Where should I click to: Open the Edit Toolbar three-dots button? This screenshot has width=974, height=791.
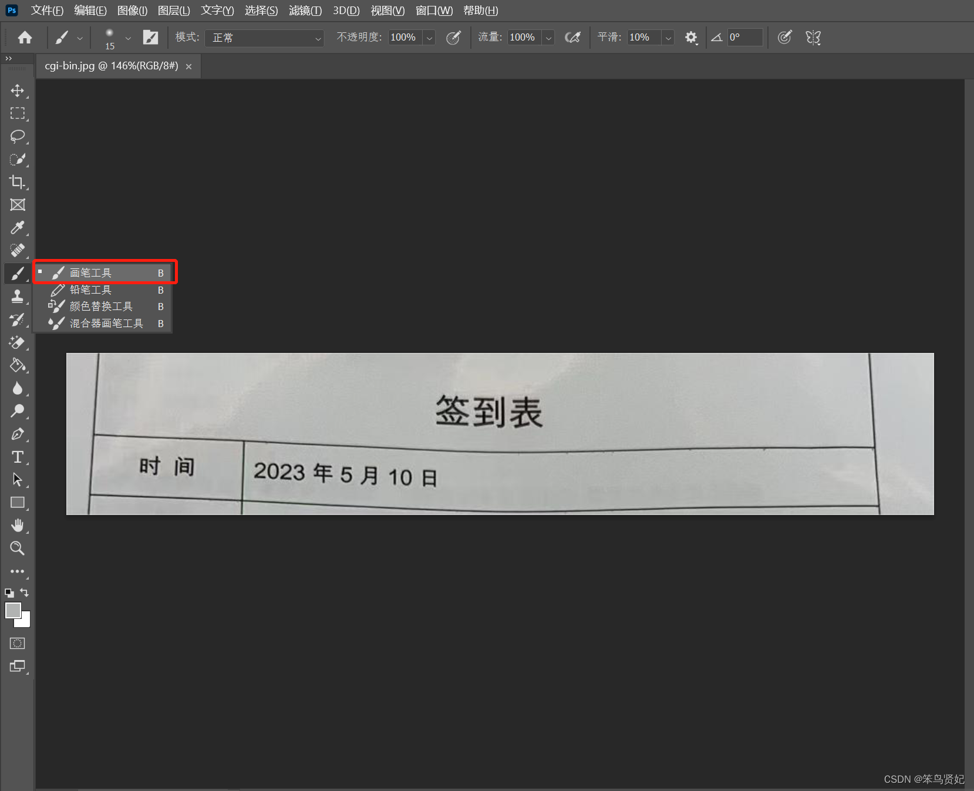click(18, 571)
